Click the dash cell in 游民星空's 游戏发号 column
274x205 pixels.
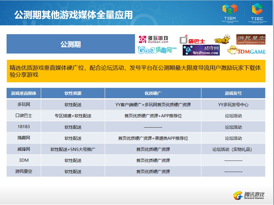point(233,171)
